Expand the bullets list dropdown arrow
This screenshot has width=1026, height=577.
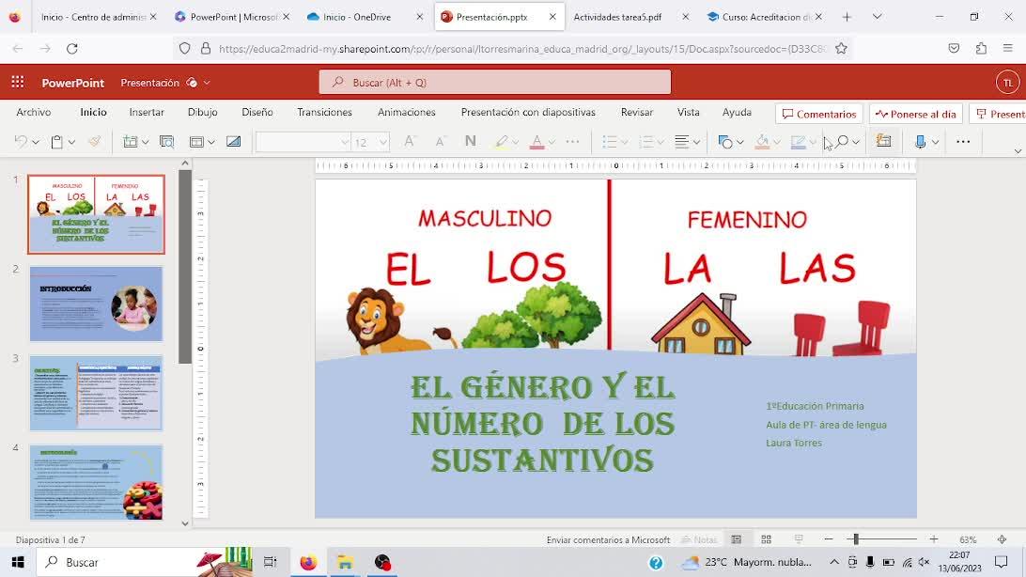(625, 143)
